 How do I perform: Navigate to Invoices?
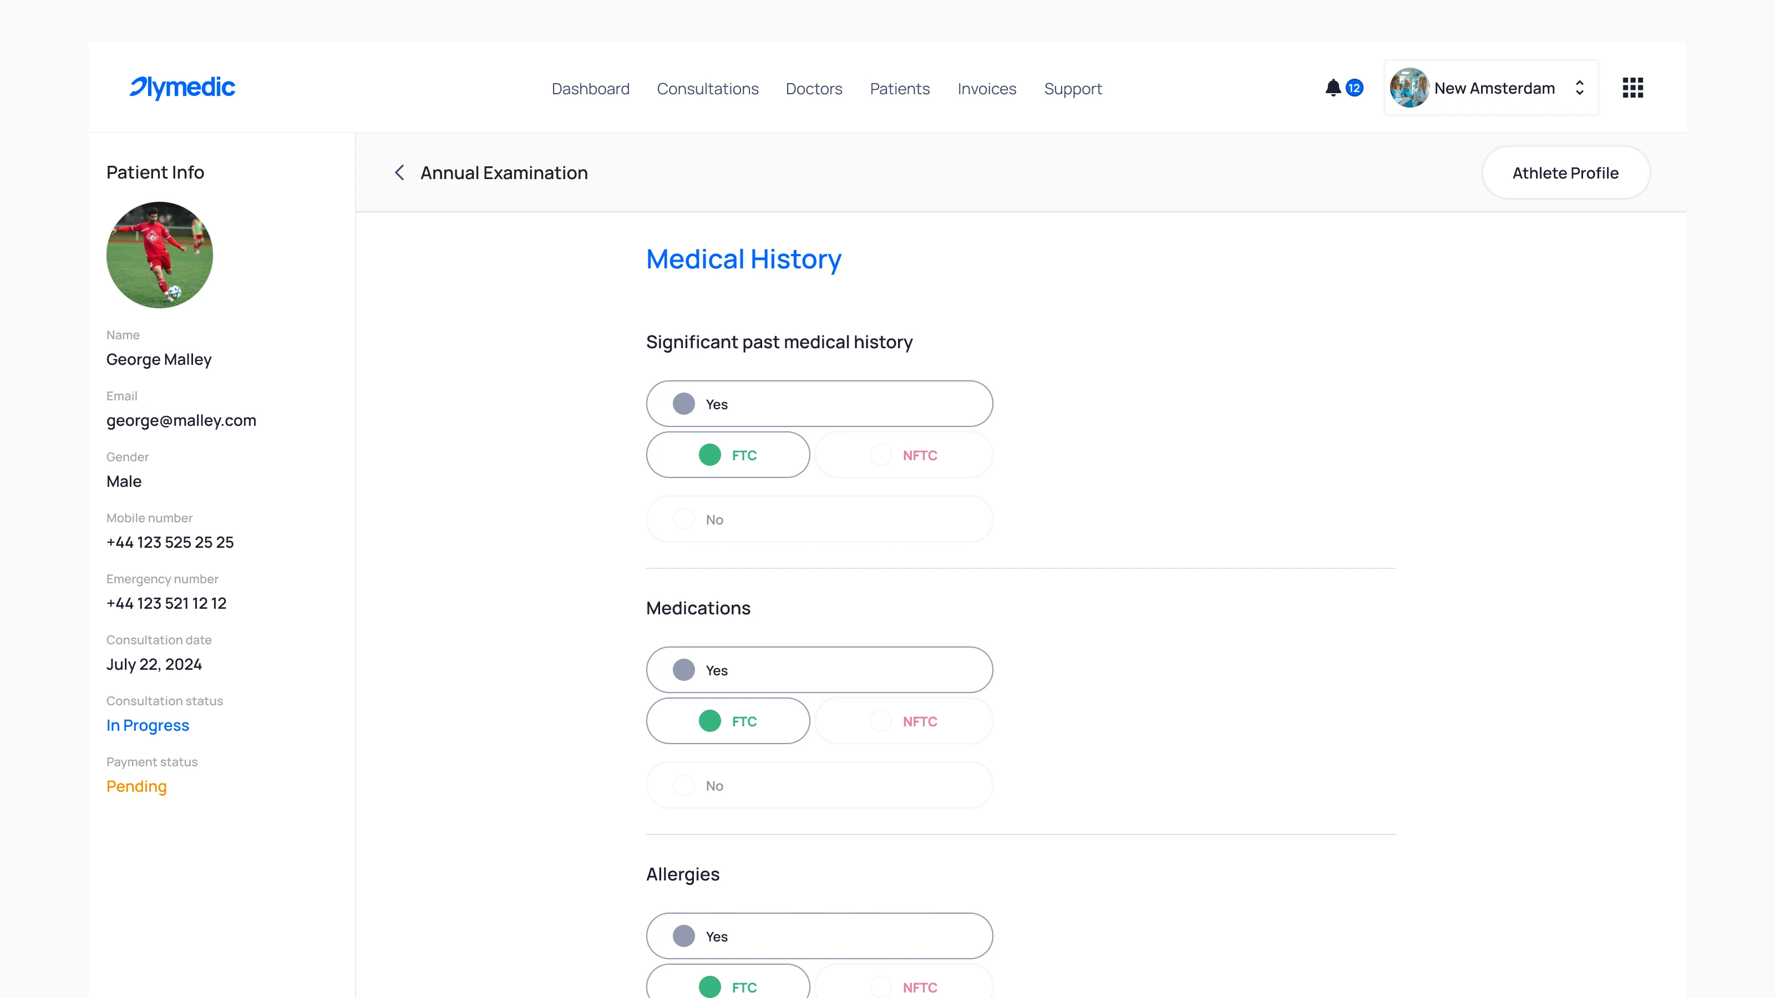click(x=987, y=89)
